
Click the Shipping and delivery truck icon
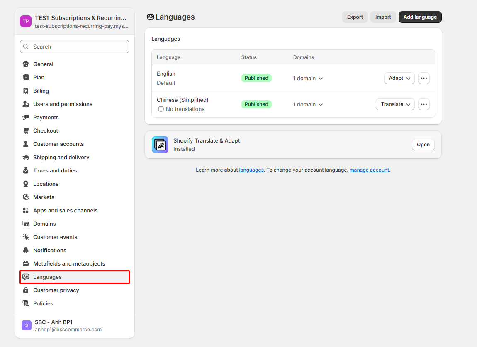click(26, 157)
